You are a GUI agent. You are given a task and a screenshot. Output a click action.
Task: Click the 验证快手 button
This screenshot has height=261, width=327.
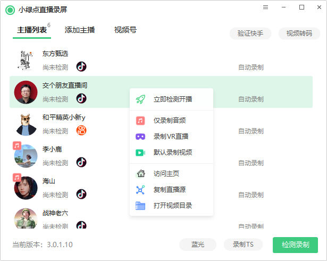click(250, 33)
